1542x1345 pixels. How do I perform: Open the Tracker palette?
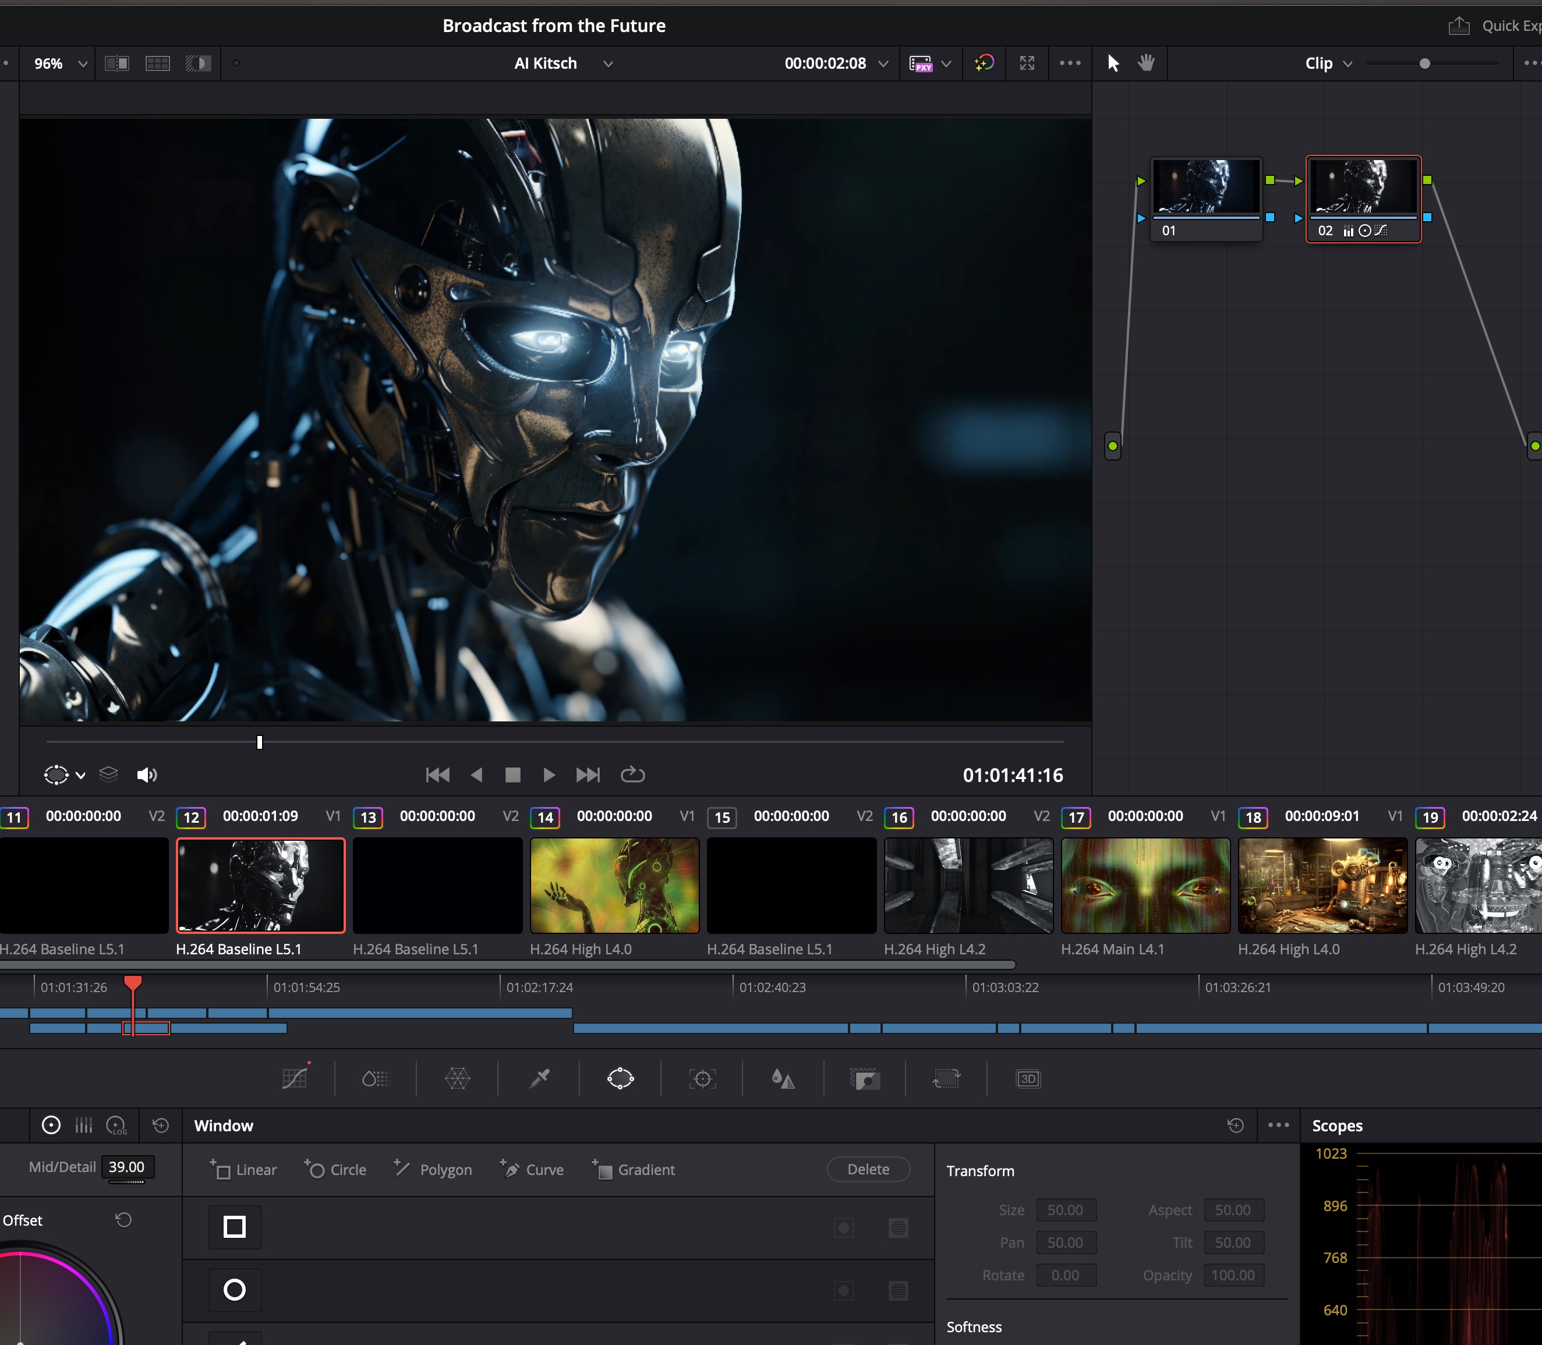click(x=703, y=1078)
